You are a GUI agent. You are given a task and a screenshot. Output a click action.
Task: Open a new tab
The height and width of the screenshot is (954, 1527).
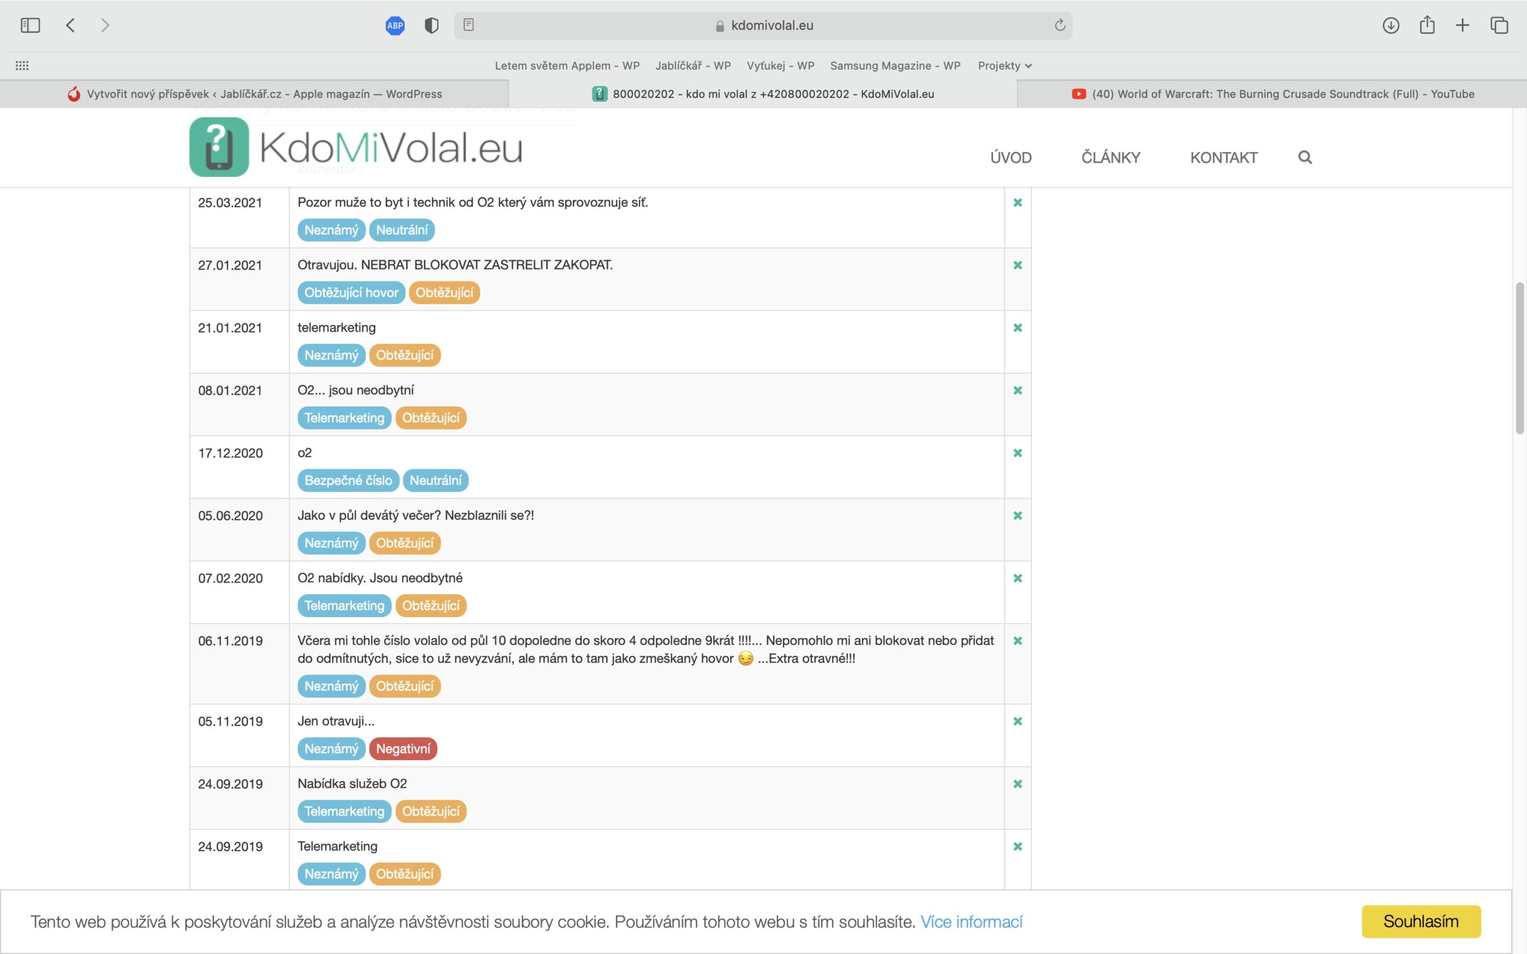tap(1463, 25)
